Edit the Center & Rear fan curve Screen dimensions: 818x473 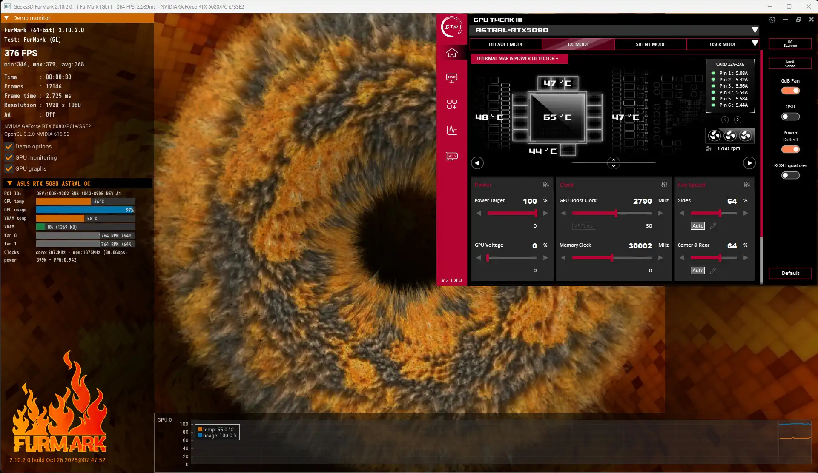[x=713, y=271]
